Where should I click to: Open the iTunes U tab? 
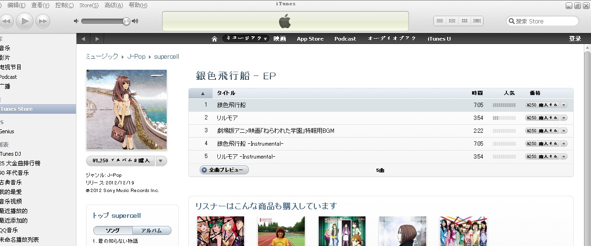click(439, 39)
